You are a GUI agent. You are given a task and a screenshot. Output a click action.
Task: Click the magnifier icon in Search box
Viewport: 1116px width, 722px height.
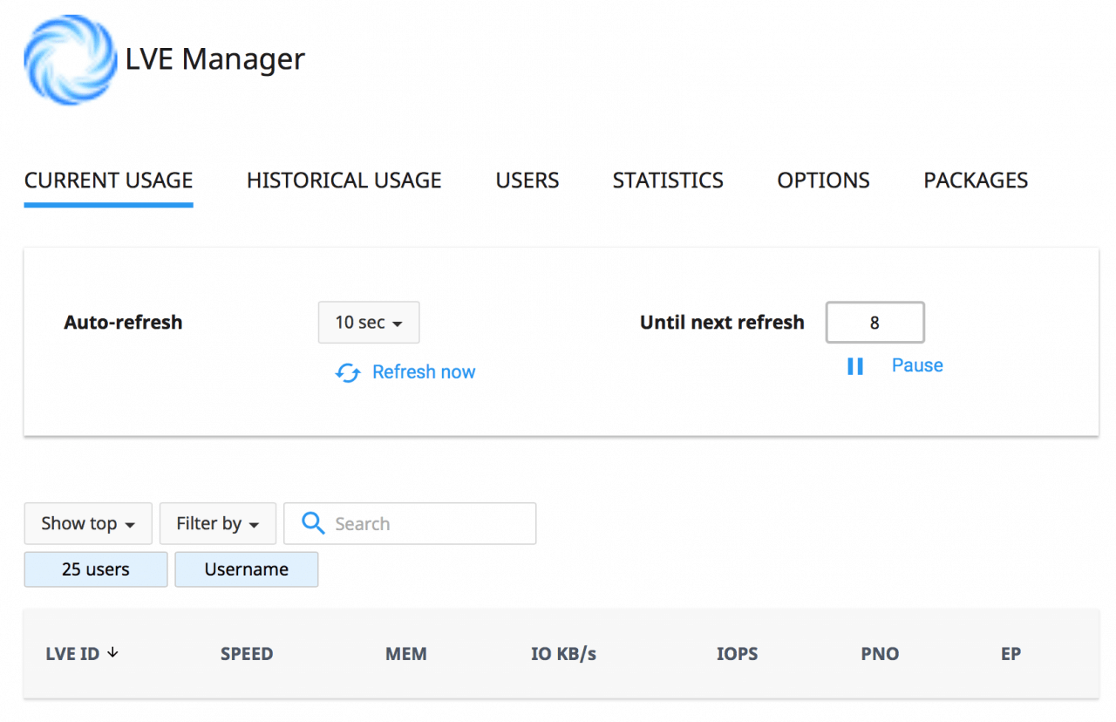pos(313,522)
